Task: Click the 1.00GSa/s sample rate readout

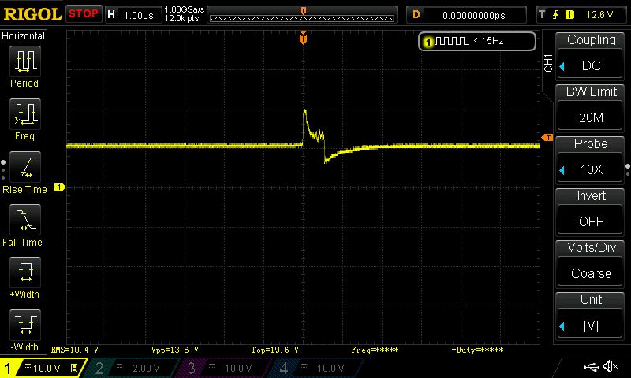Action: pos(185,9)
